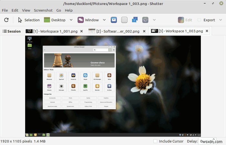Open the Help menu
Viewport: 226px width, 145px height.
pyautogui.click(x=69, y=10)
